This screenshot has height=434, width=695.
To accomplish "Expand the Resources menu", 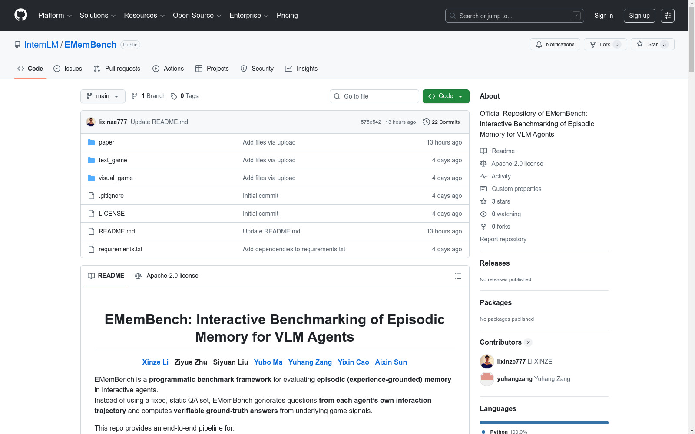I will [x=144, y=16].
